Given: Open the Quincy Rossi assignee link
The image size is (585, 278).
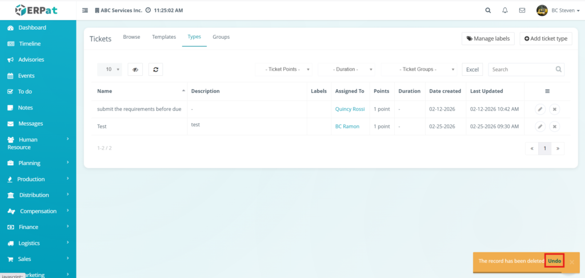Looking at the screenshot, I should click(350, 109).
